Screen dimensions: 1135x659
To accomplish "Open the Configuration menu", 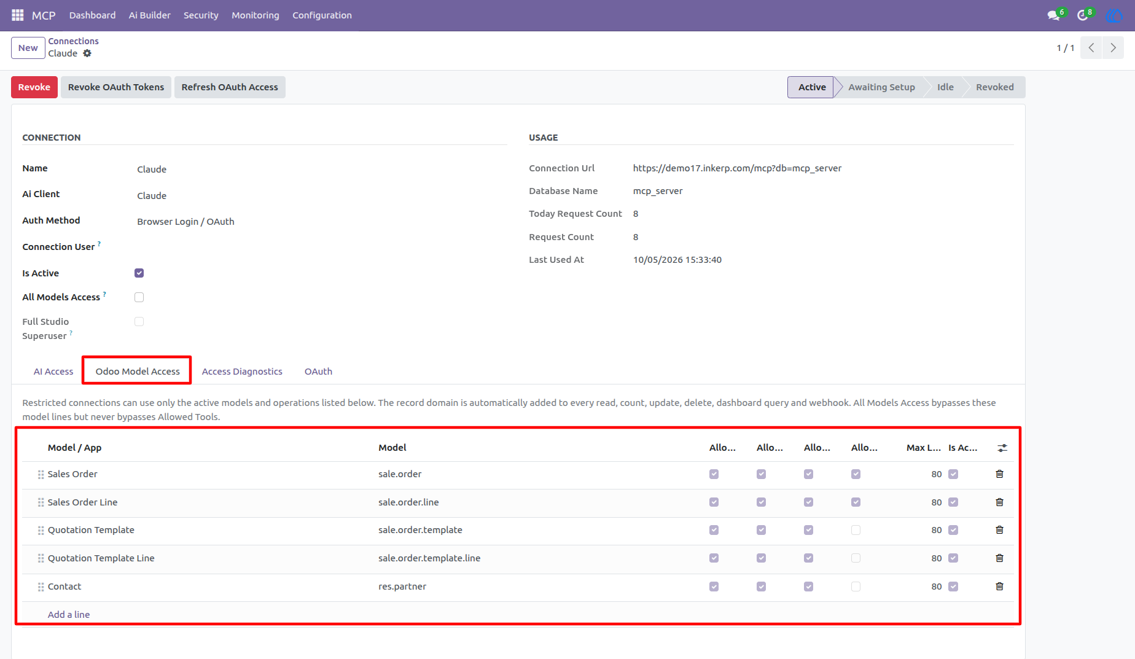I will click(322, 15).
